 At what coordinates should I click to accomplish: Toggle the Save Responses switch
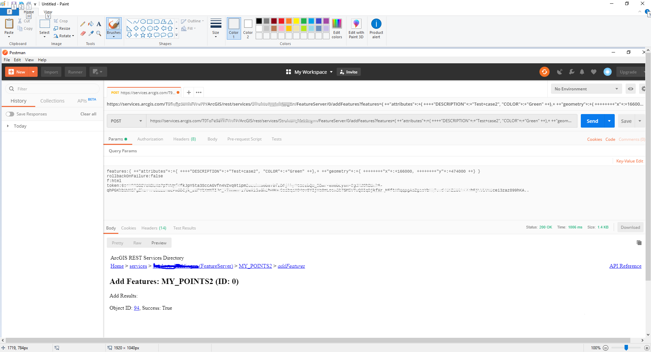coord(10,114)
